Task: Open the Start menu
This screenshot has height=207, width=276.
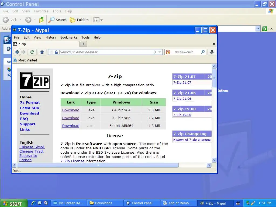Action: click(14, 203)
